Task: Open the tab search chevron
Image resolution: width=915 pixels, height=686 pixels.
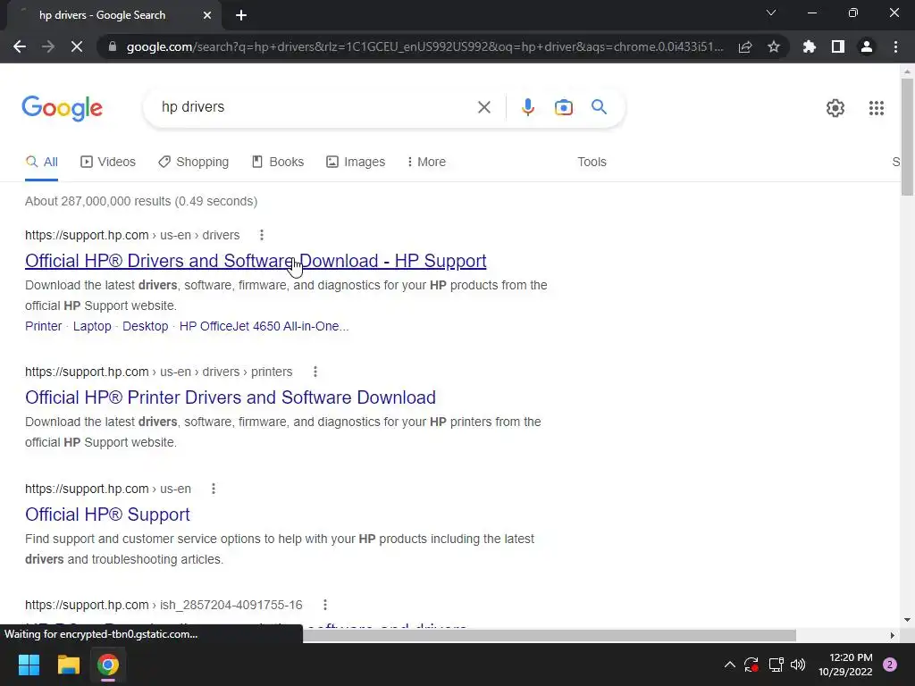Action: click(771, 13)
